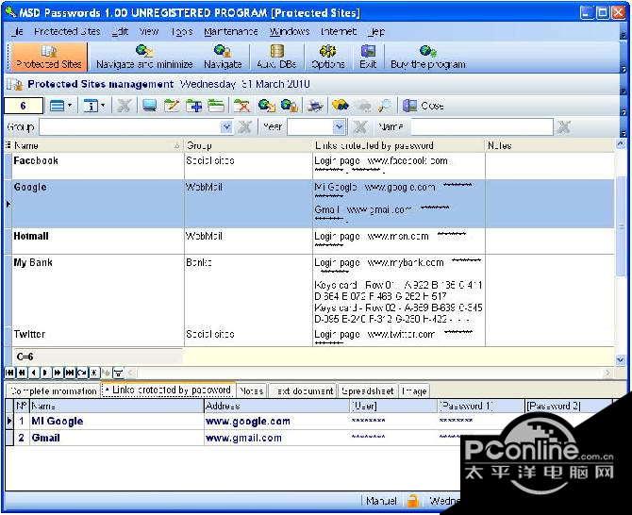Open the Year filter dropdown
Viewport: 632px width, 515px height.
pos(340,127)
